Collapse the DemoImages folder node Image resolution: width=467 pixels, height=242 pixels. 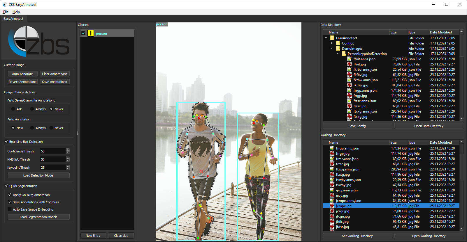332,49
